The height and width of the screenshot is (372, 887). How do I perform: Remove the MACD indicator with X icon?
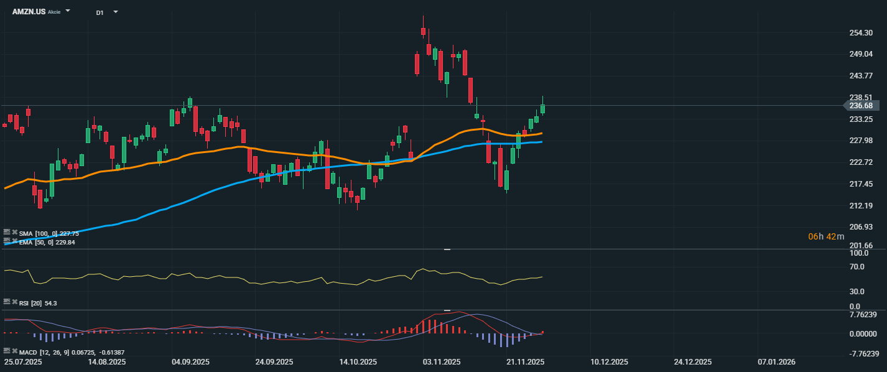click(14, 351)
